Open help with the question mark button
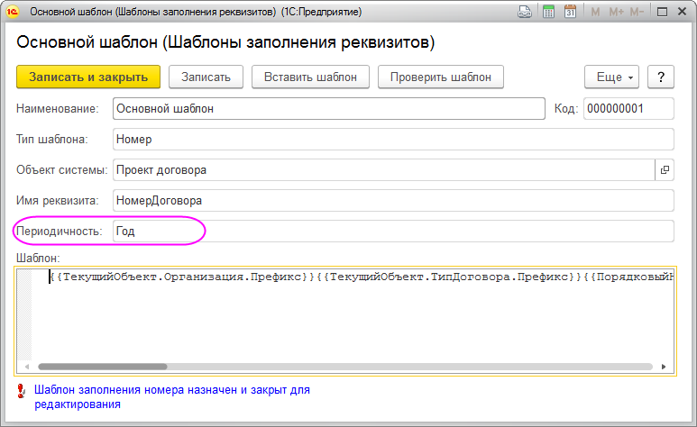Viewport: 697px width, 427px height. (660, 77)
